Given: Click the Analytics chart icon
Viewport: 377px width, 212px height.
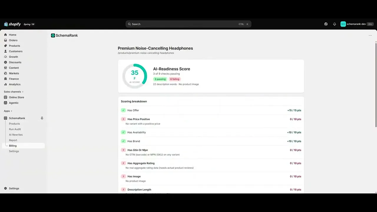Looking at the screenshot, I should (x=5, y=84).
